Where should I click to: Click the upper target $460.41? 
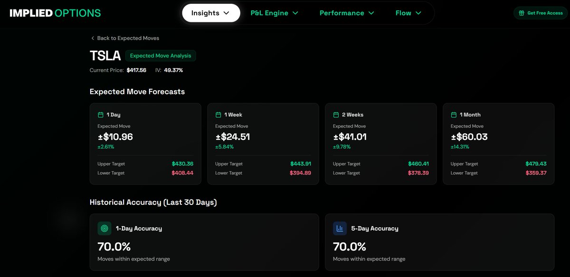coord(418,164)
